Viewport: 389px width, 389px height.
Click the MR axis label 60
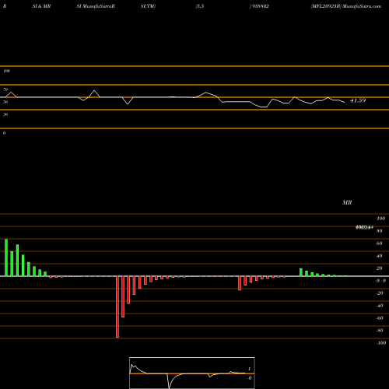point(379,244)
